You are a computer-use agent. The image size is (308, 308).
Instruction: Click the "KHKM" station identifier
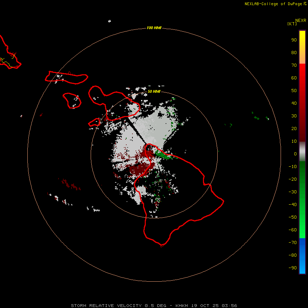click(x=182, y=306)
